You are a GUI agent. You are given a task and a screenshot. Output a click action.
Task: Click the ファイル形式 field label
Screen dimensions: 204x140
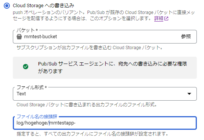tap(32, 87)
